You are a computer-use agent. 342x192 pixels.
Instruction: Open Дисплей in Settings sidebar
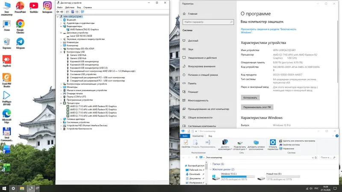[x=193, y=41]
